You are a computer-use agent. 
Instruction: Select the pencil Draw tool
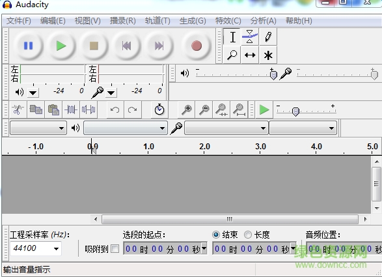(268, 37)
